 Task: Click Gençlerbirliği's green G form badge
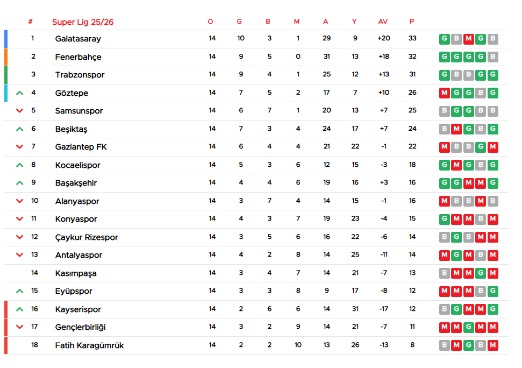point(468,327)
